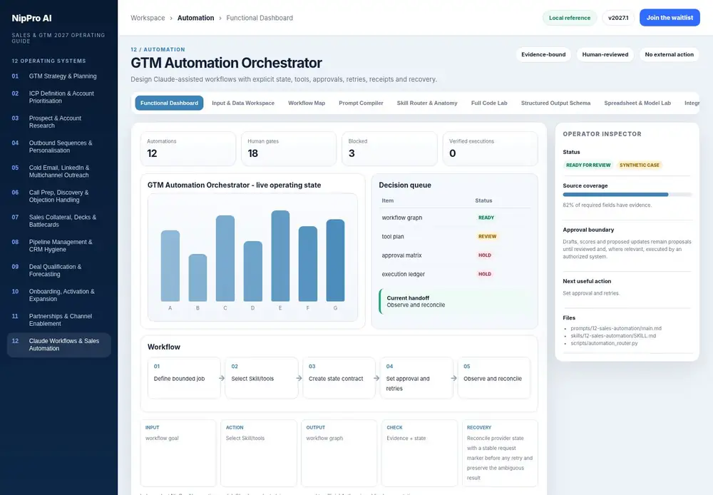This screenshot has height=495, width=713.
Task: Click the skills/12-sales-automation/SKILL.md file
Action: click(613, 336)
